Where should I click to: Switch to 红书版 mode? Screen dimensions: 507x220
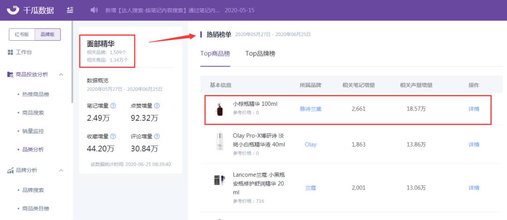22,35
